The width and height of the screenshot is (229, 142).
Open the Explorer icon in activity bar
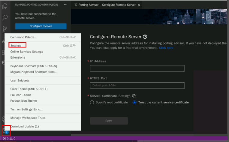click(5, 6)
